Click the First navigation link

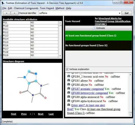click(x=14, y=114)
